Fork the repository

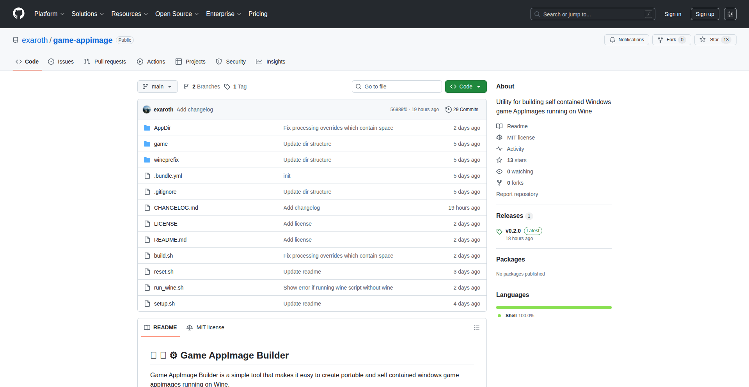tap(672, 40)
